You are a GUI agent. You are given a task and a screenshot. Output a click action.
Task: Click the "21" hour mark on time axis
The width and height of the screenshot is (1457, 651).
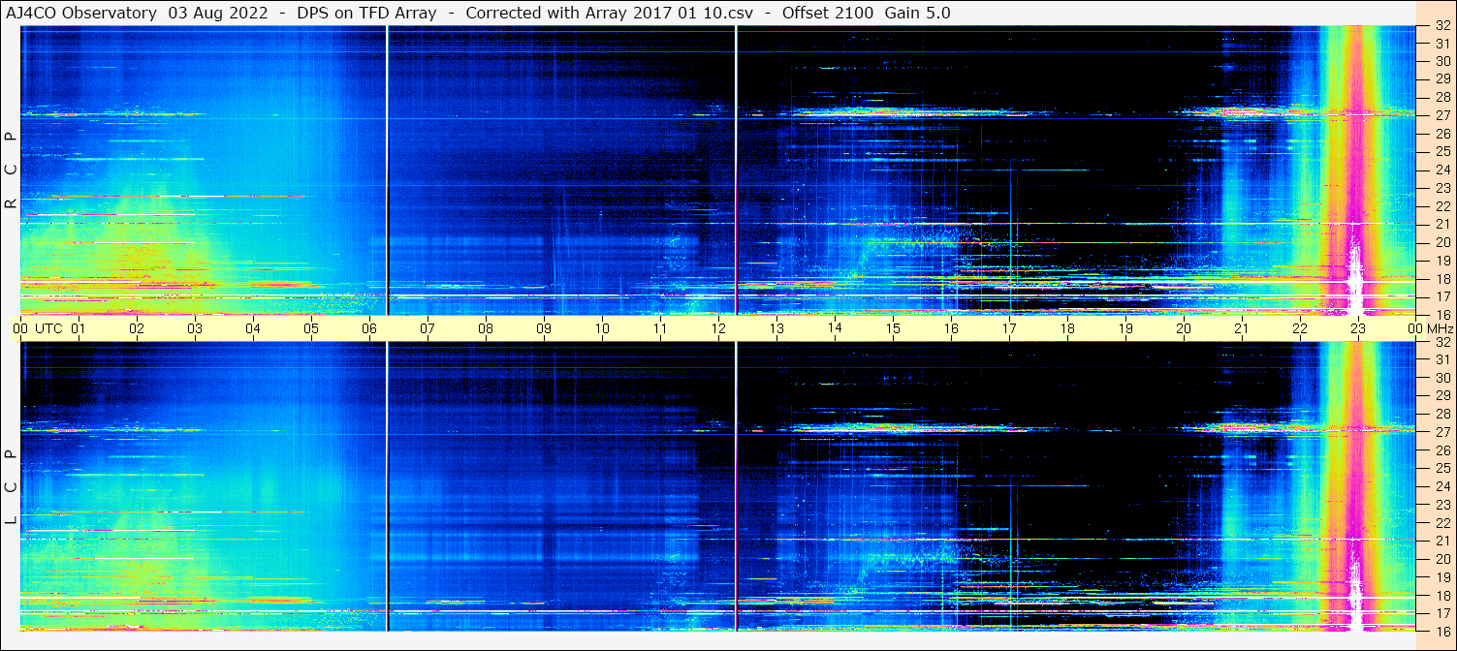pyautogui.click(x=1242, y=328)
